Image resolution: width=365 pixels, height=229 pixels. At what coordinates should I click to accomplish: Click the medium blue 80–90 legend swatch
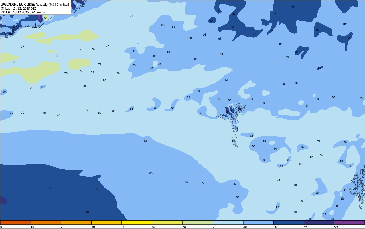258,222
